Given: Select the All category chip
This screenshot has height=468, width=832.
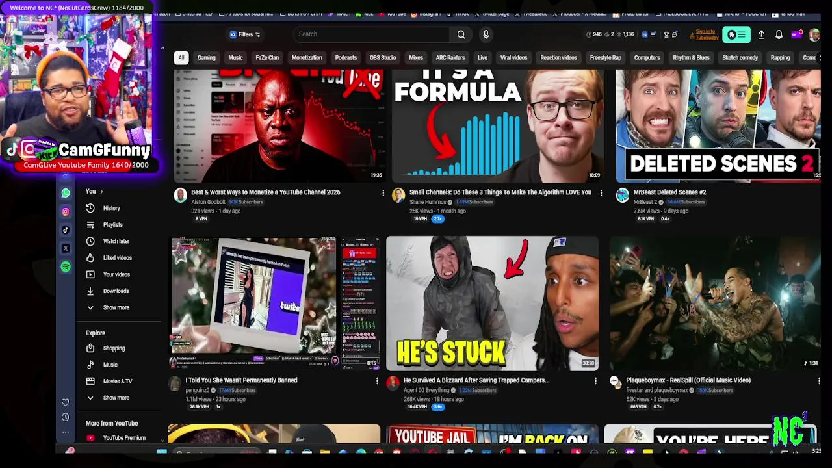Looking at the screenshot, I should 181,58.
